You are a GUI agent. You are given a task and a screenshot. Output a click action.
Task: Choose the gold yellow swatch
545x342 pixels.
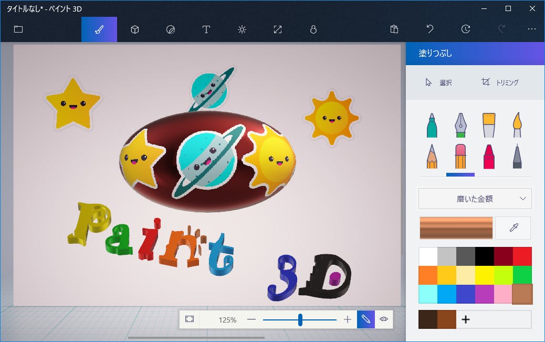[447, 275]
